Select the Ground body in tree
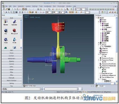Viewport: 119px width, 104px height. click(106, 24)
